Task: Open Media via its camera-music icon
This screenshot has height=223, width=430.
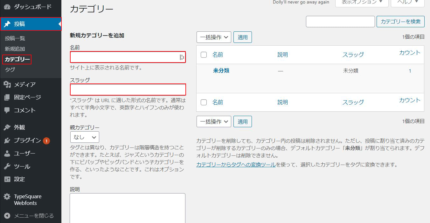Action: (x=7, y=84)
